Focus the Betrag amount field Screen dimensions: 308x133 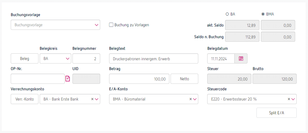click(x=139, y=79)
